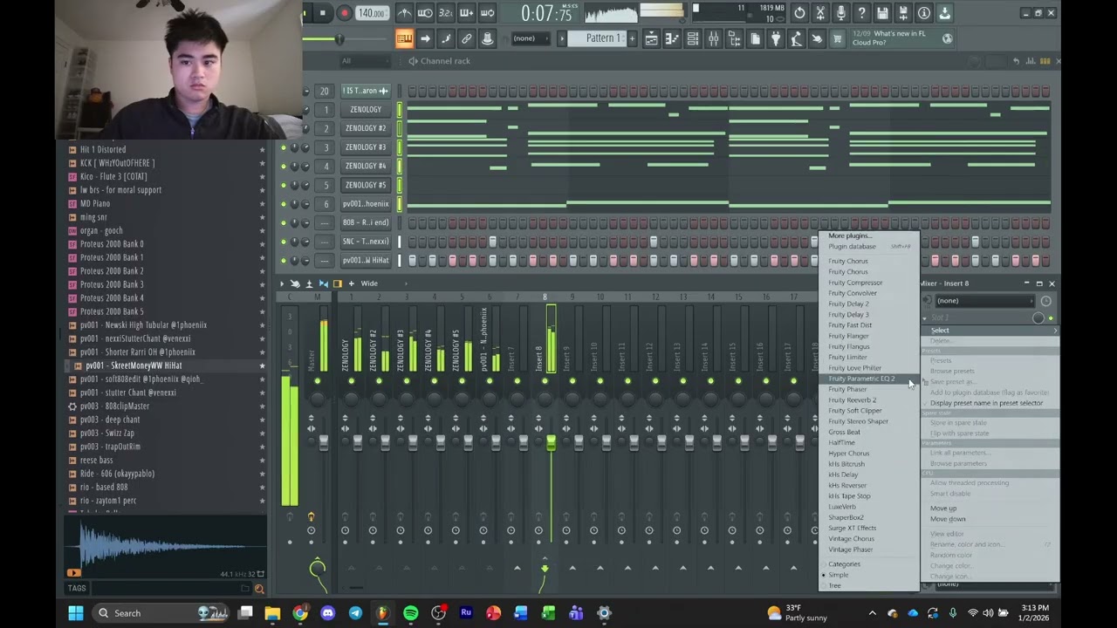The height and width of the screenshot is (628, 1117).
Task: Click the stamp icon in the toolbar
Action: point(488,38)
